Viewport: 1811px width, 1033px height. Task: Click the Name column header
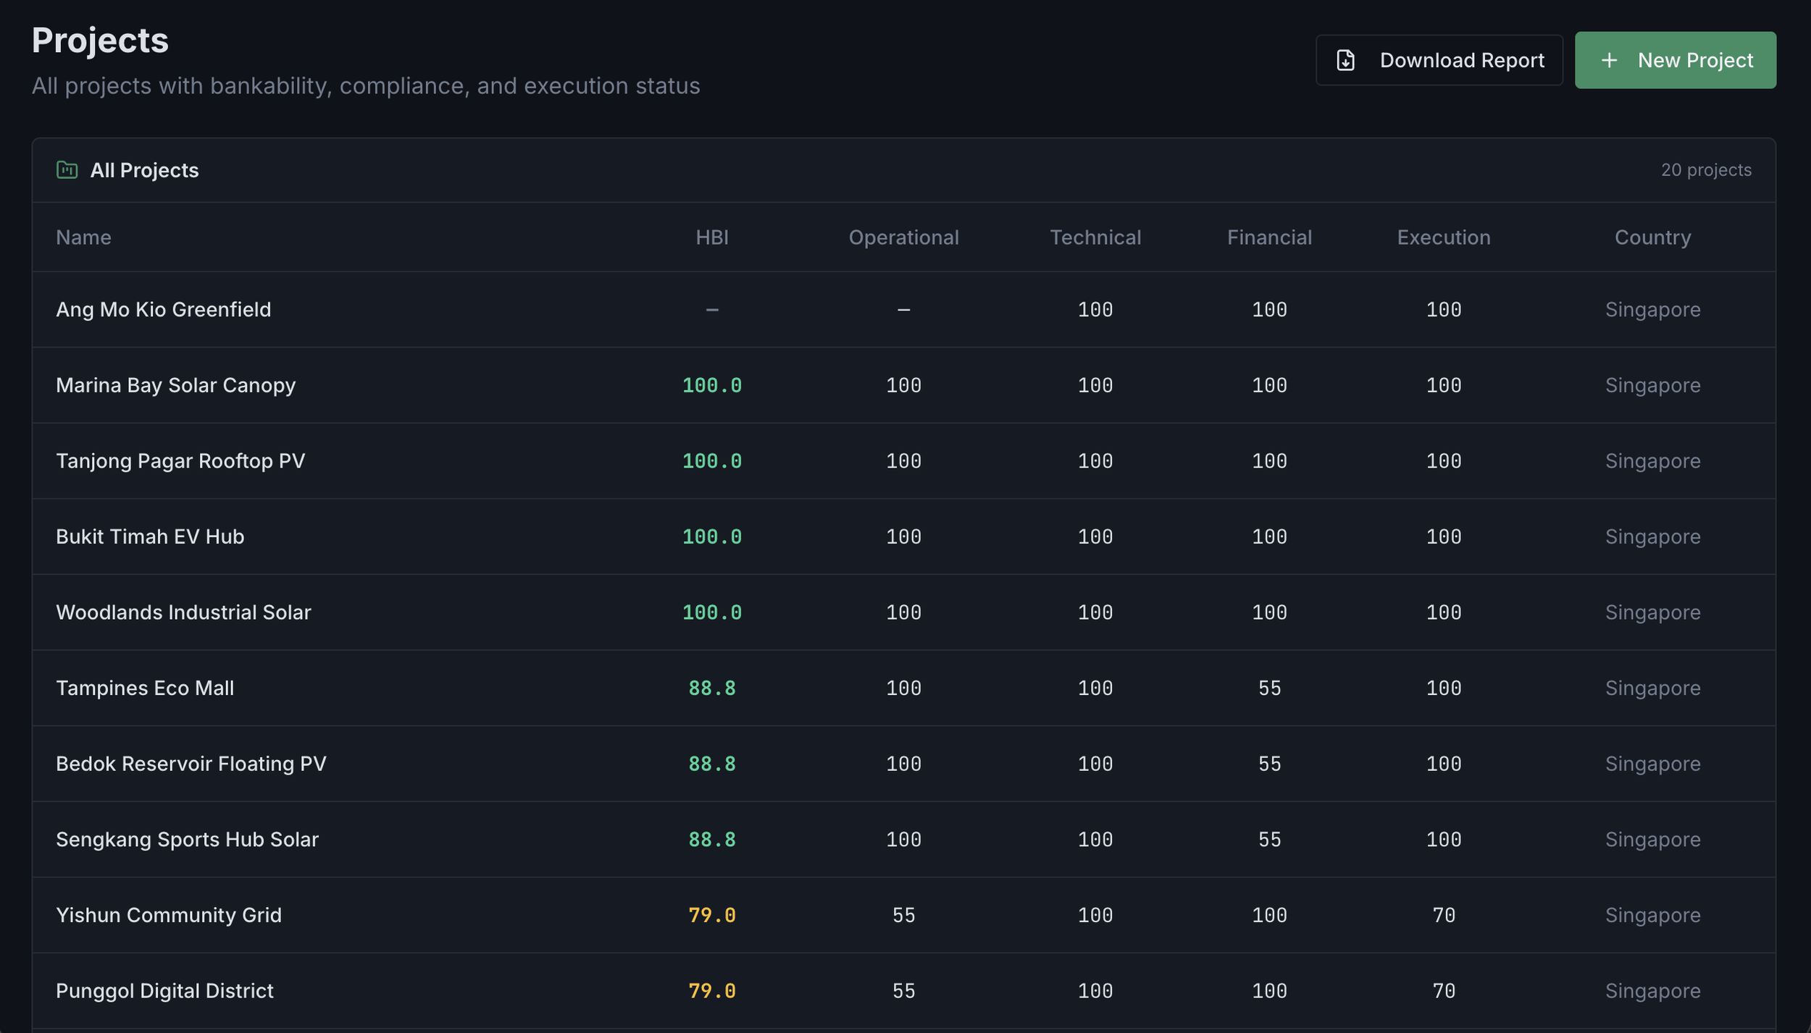point(83,237)
